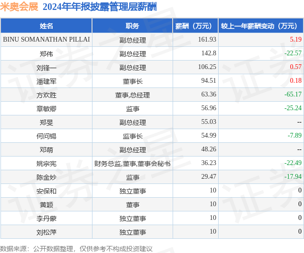Click salary value 55.03
The width and height of the screenshot is (304, 253).
[208, 122]
